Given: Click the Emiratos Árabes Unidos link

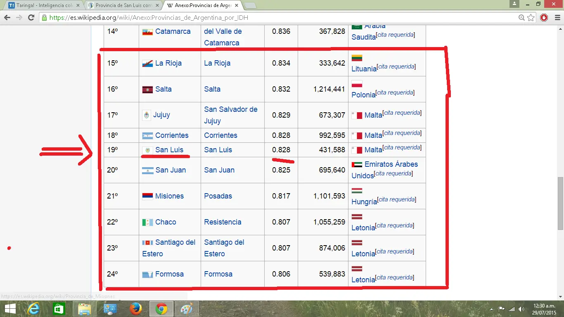Looking at the screenshot, I should pyautogui.click(x=384, y=170).
